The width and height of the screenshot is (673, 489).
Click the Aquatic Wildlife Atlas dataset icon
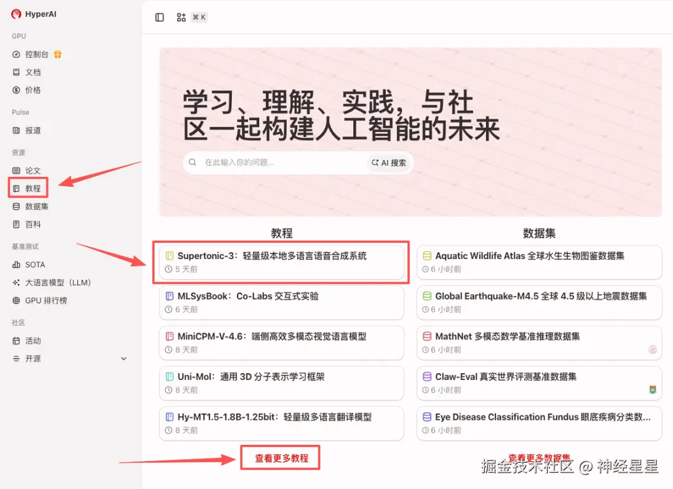[427, 256]
